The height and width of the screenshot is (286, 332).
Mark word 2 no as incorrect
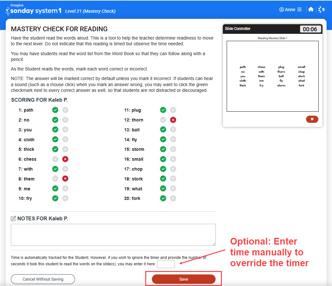65,120
